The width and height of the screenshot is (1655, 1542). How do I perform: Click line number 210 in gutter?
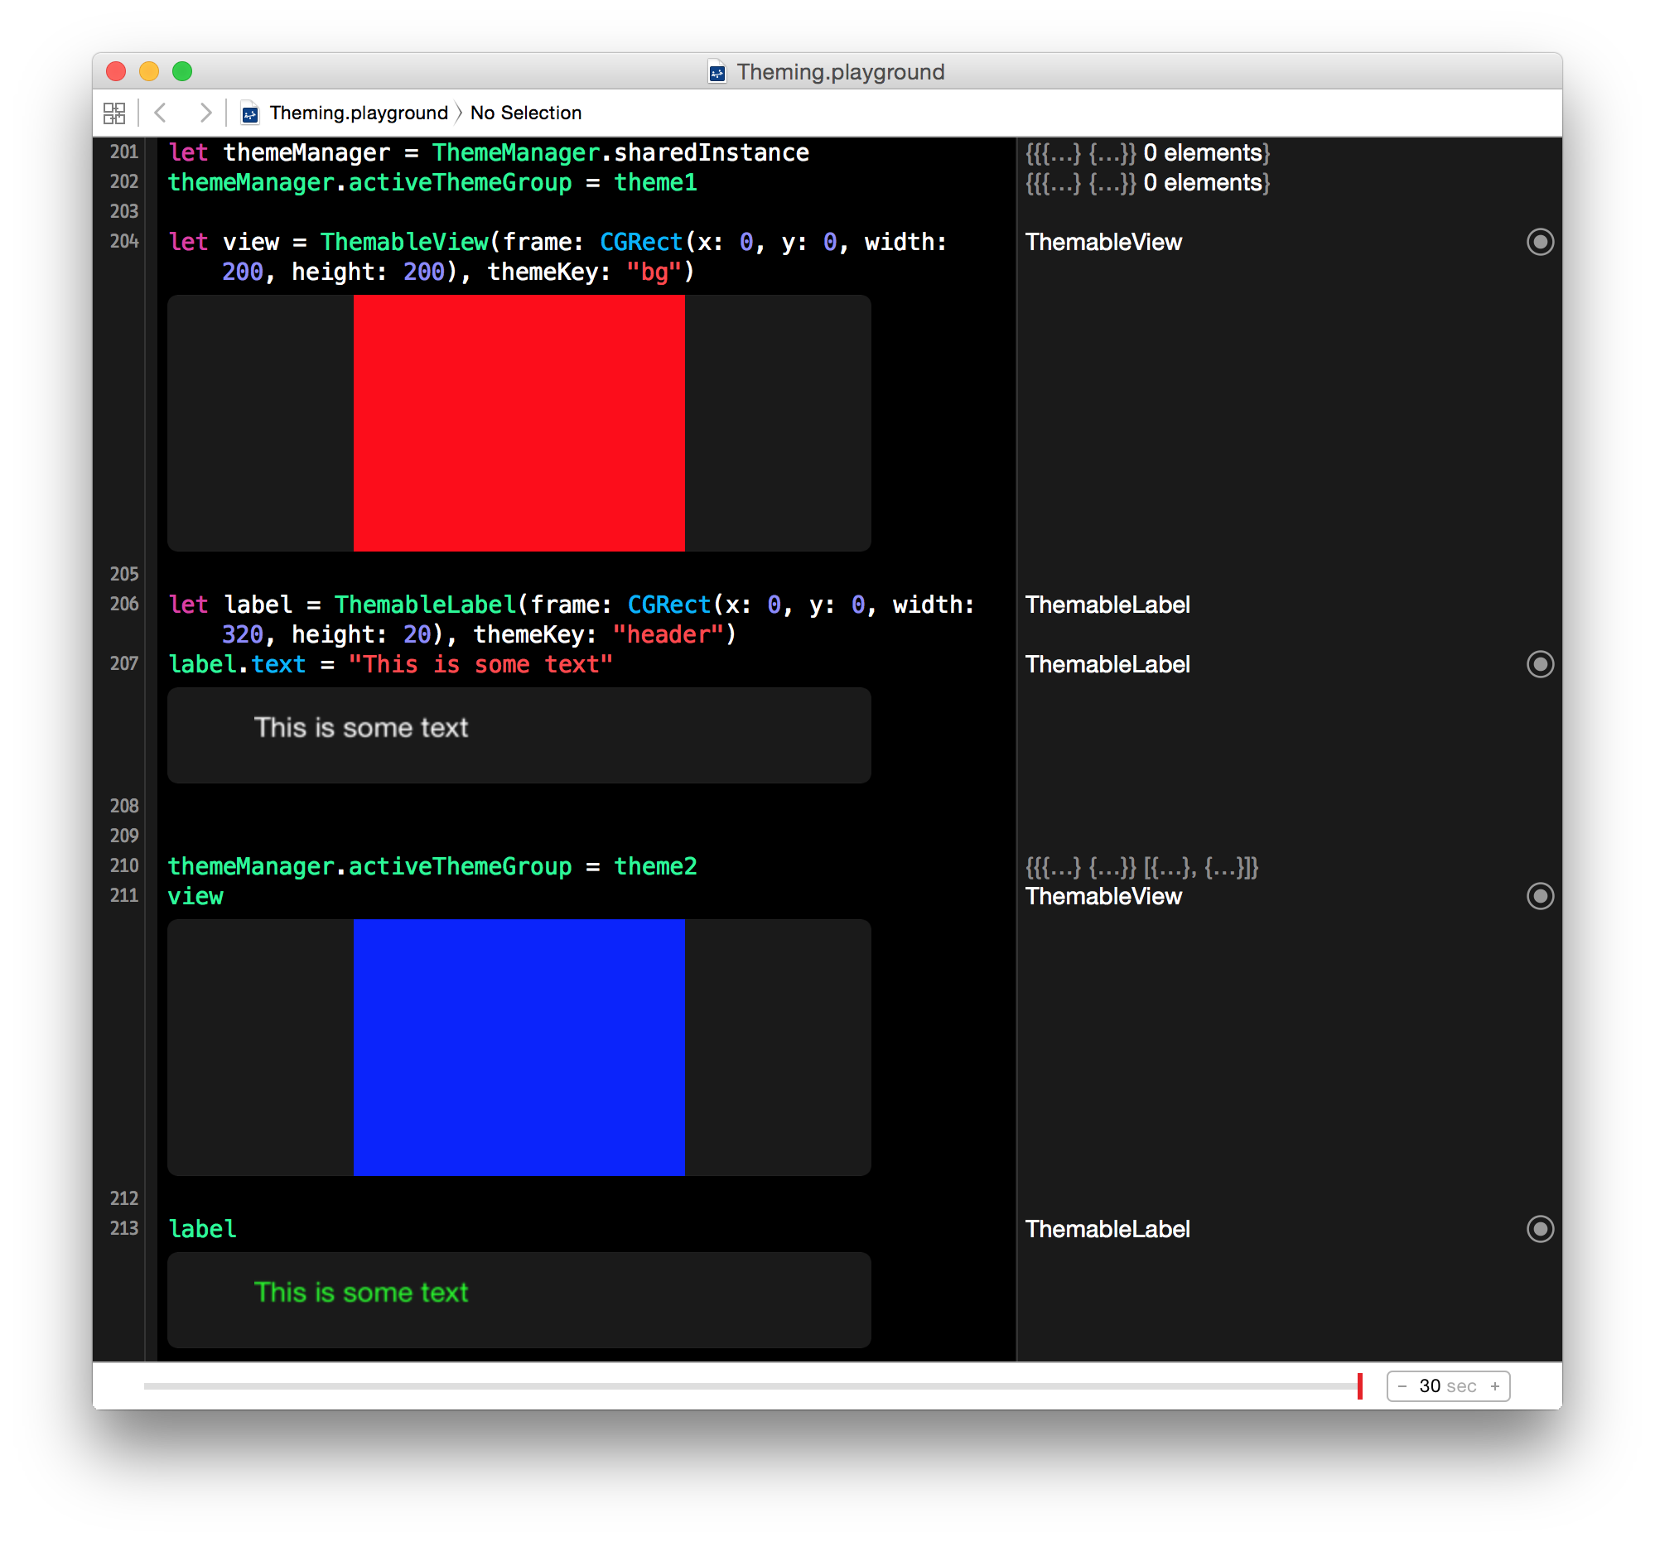click(124, 865)
